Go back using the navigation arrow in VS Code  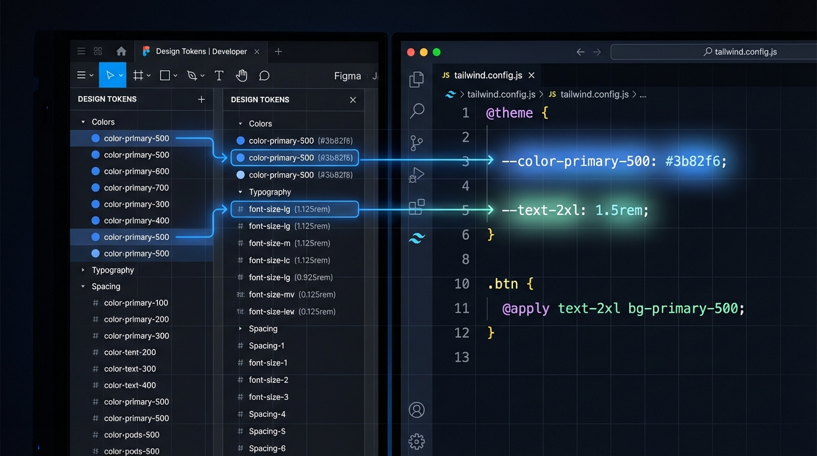point(580,52)
